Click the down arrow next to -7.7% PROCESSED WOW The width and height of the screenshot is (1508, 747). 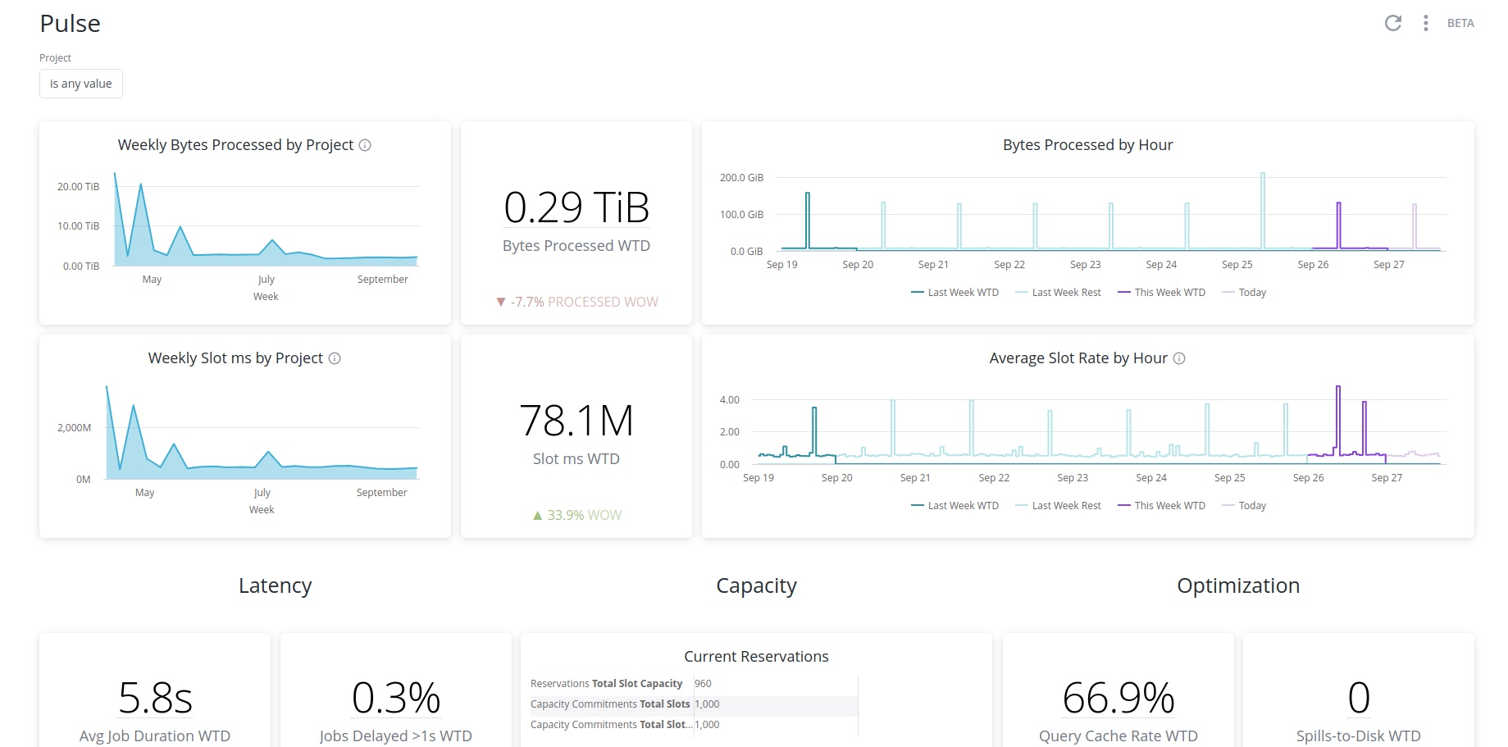point(501,303)
